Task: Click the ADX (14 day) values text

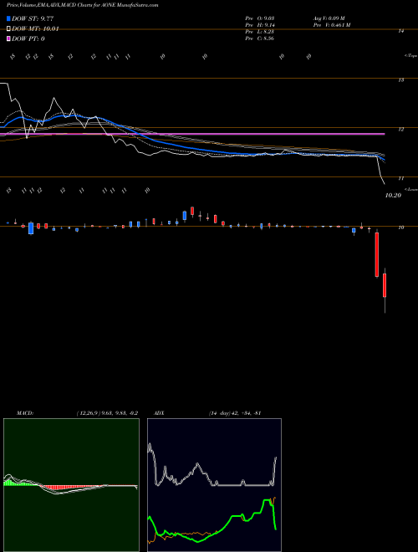Action: pyautogui.click(x=234, y=413)
